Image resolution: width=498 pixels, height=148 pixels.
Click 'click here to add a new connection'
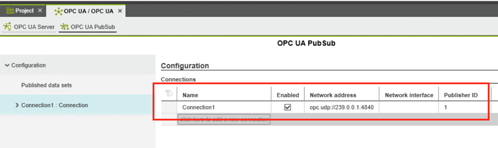click(x=224, y=119)
